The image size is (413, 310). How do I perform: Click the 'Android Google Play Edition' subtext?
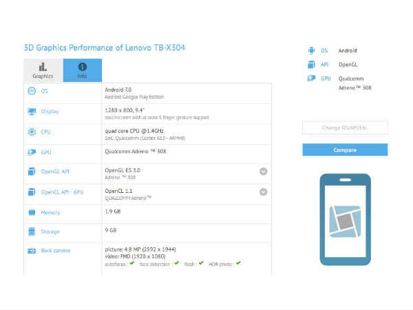(134, 97)
